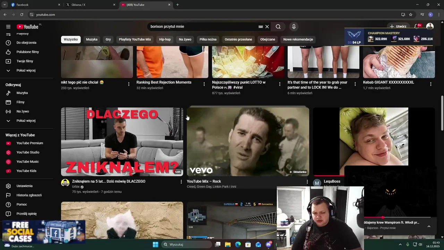Viewport: 444px width, 250px height.
Task: Select the Muzyka filter chip
Action: 92,39
